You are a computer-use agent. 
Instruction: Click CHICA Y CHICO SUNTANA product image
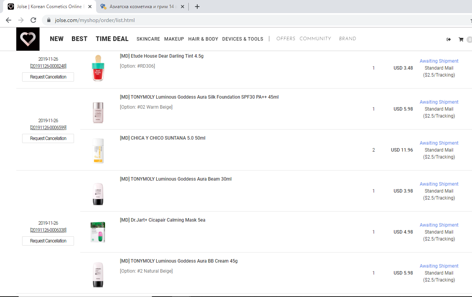point(98,150)
